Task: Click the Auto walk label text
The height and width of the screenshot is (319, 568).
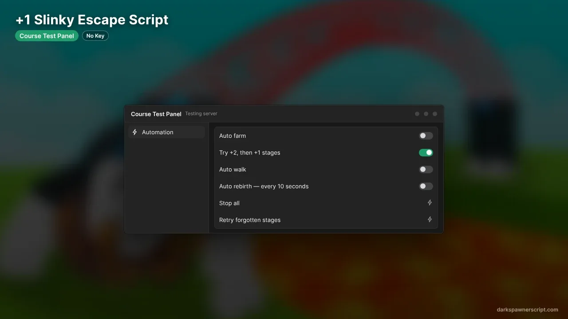Action: click(x=233, y=169)
